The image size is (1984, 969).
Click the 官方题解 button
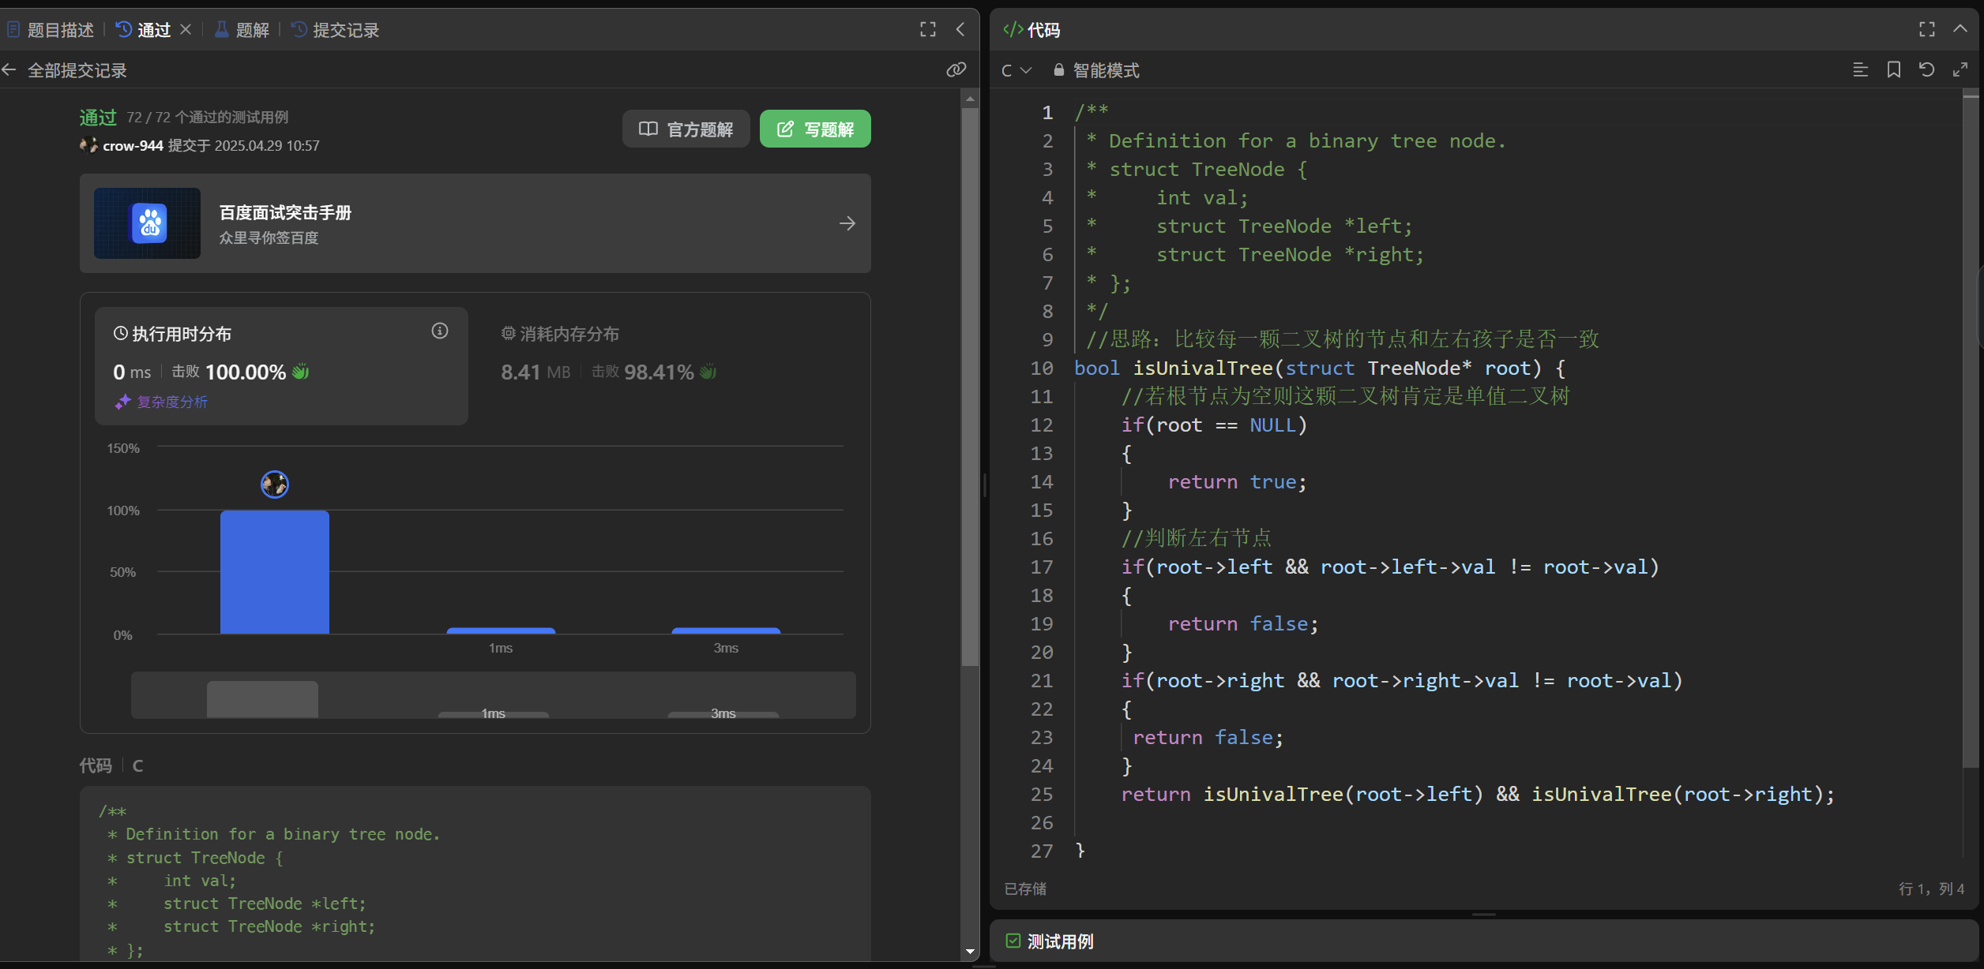click(686, 129)
